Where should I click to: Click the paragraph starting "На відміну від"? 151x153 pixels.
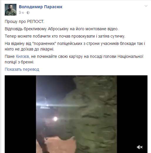[75, 46]
